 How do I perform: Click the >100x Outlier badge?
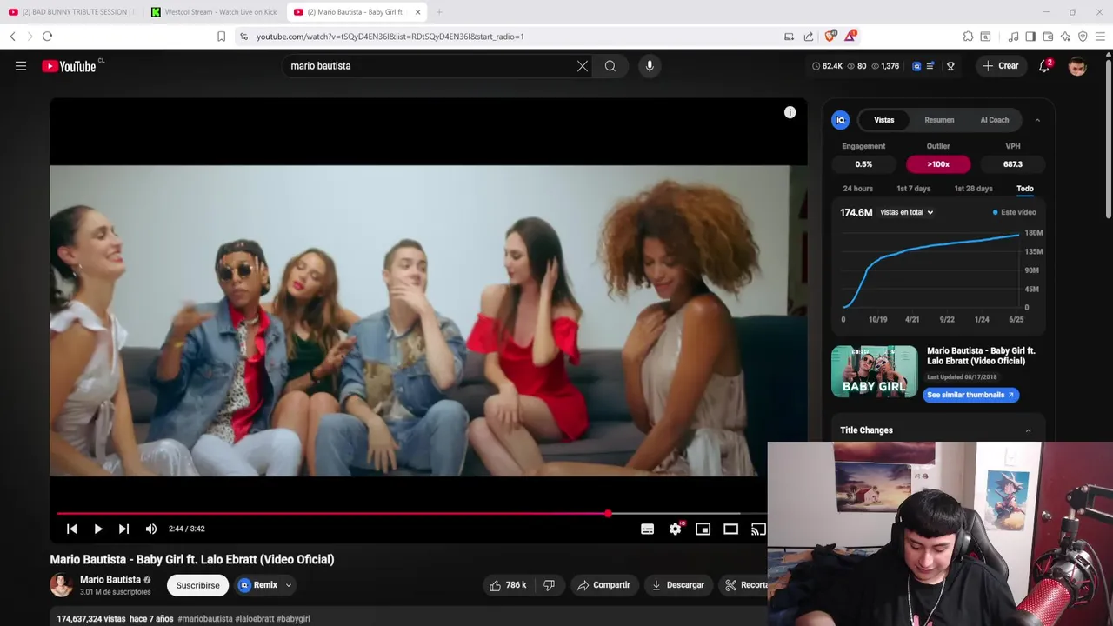pos(938,164)
